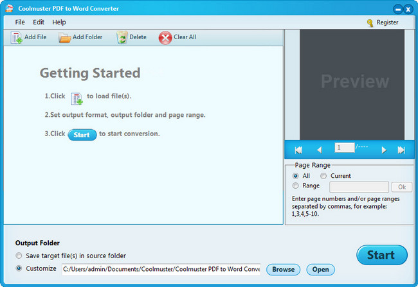The width and height of the screenshot is (418, 287).
Task: Choose the Range radio button
Action: tap(296, 186)
